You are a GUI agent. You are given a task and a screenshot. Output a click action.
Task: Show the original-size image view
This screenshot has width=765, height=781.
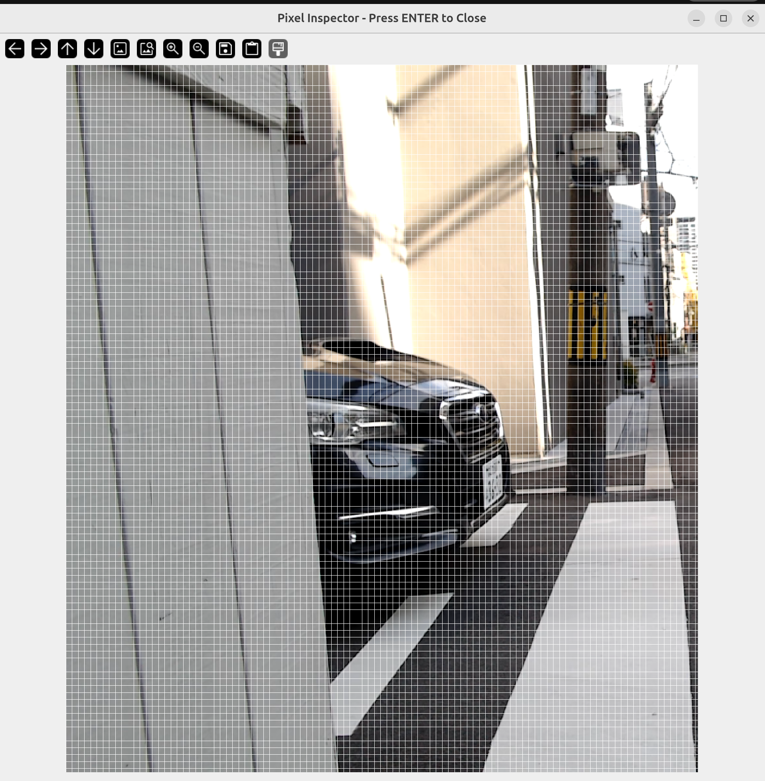tap(120, 49)
